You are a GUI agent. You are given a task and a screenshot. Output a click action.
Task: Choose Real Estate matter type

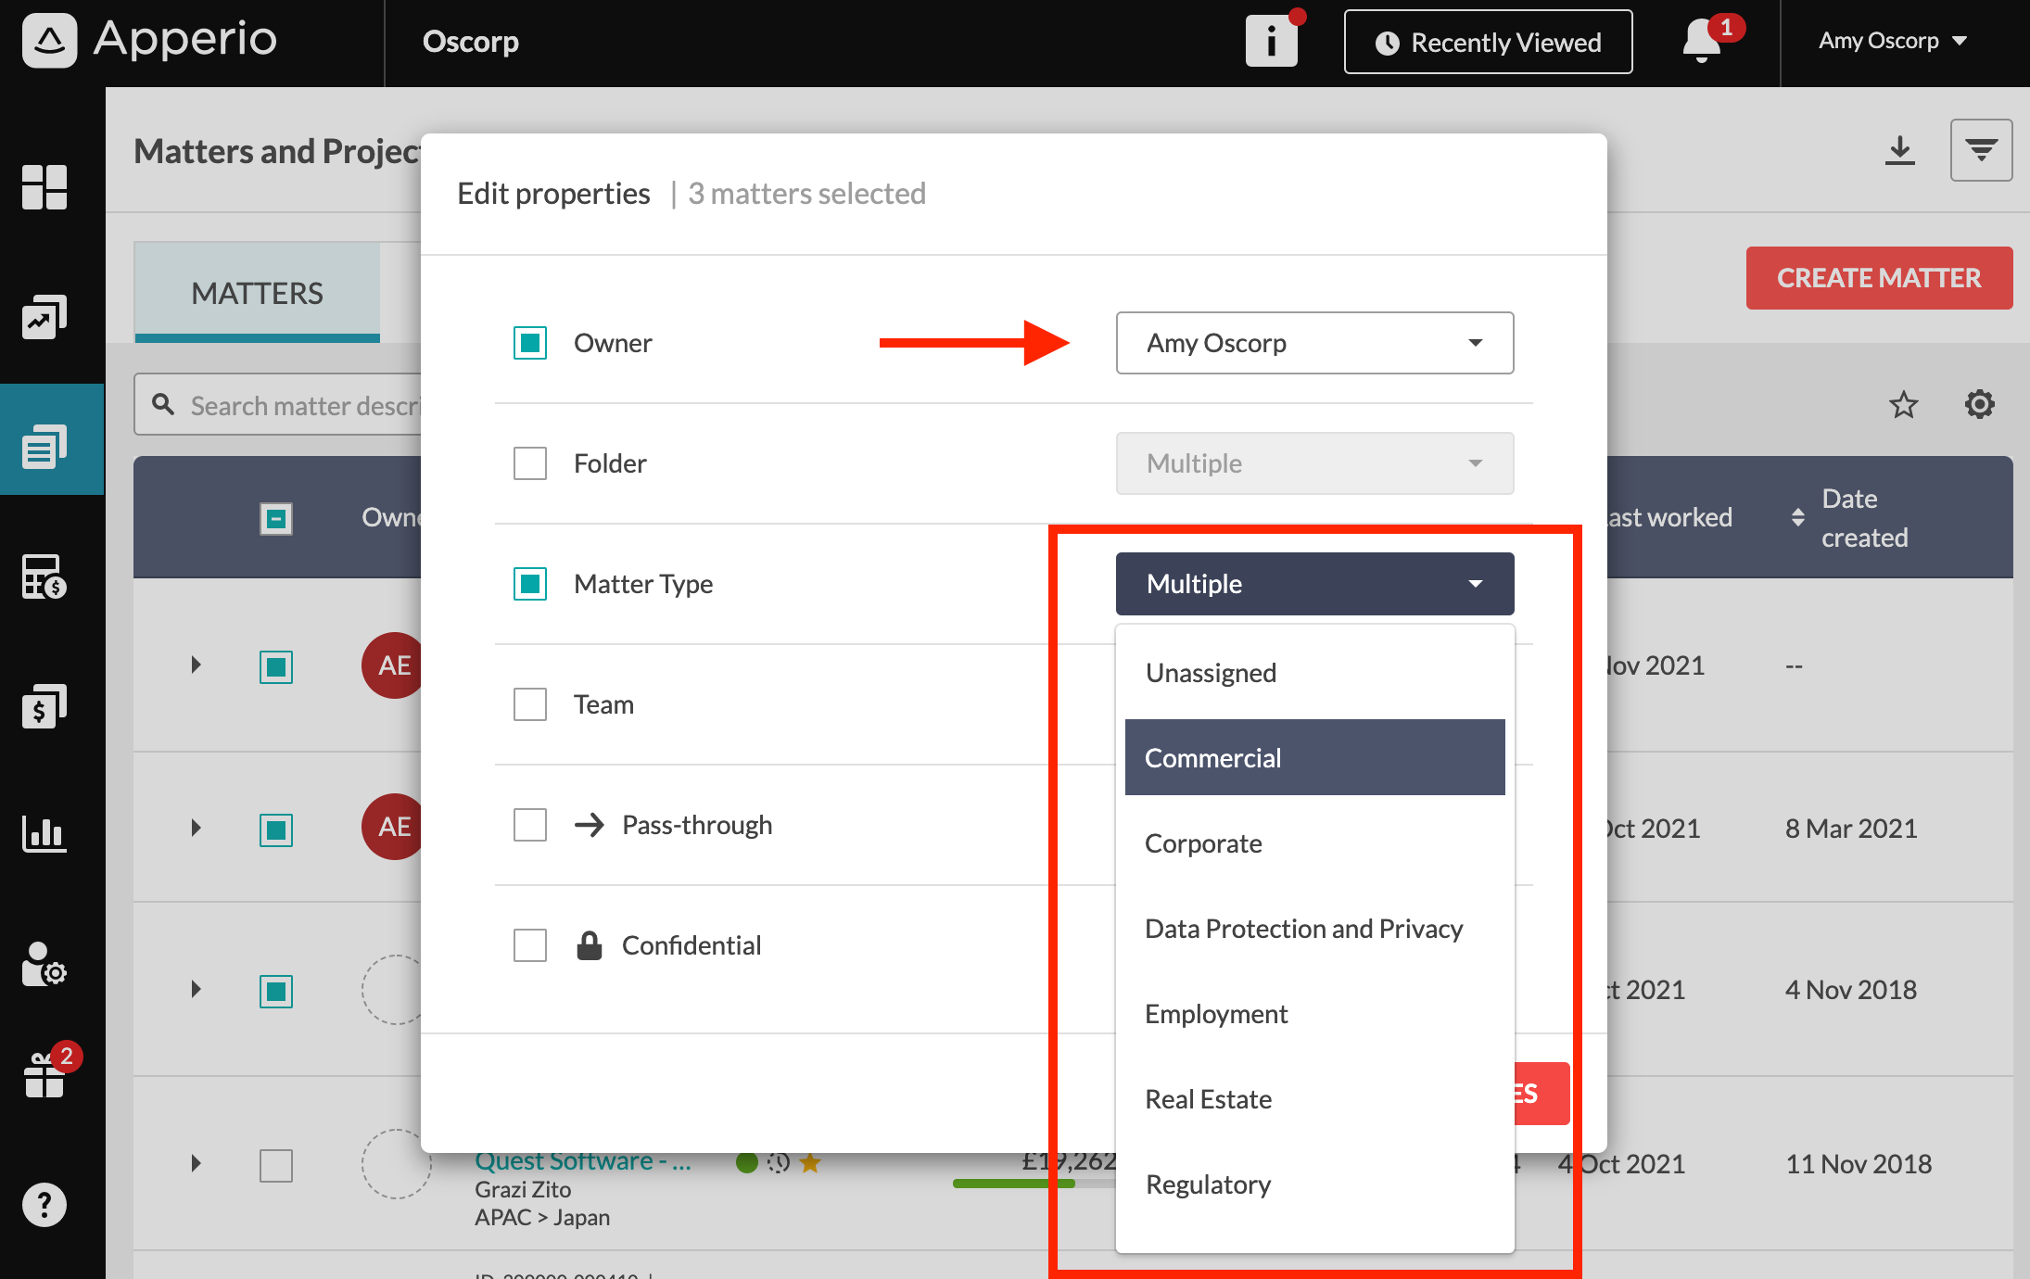[1314, 1099]
